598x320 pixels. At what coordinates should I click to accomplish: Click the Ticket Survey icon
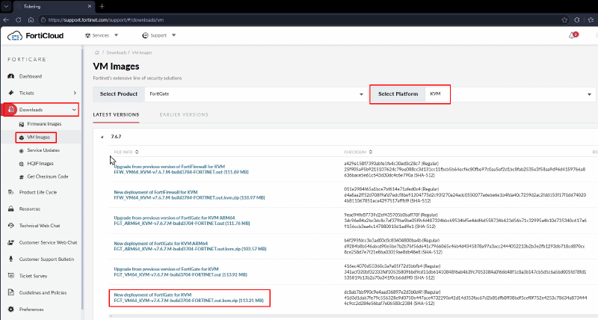pos(11,276)
